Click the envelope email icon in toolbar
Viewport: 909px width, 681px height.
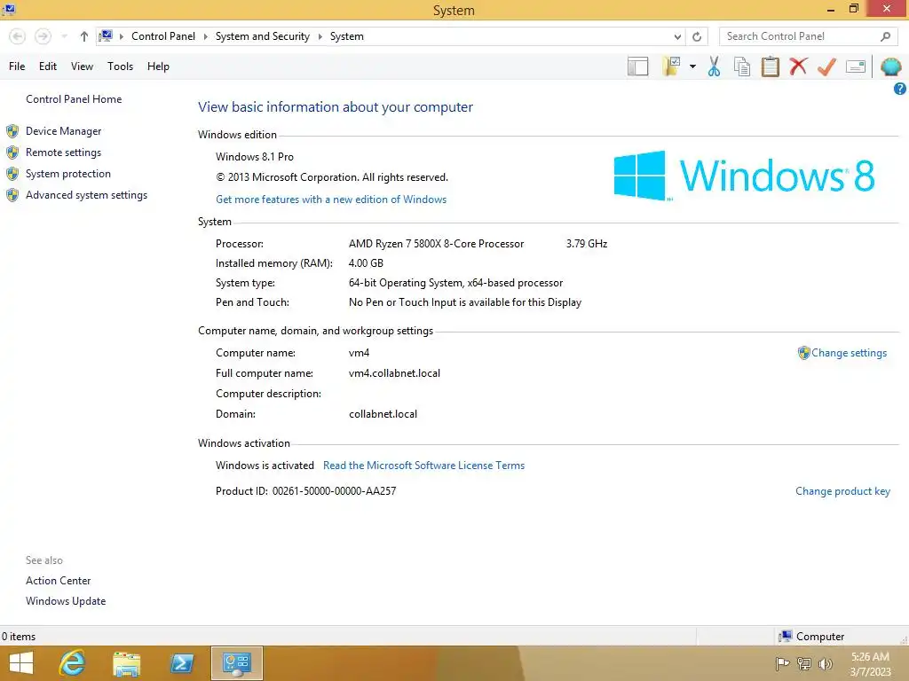coord(855,67)
